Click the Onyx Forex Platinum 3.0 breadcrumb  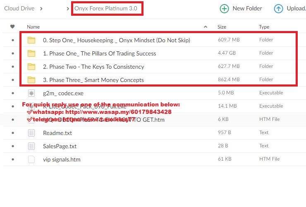(106, 8)
